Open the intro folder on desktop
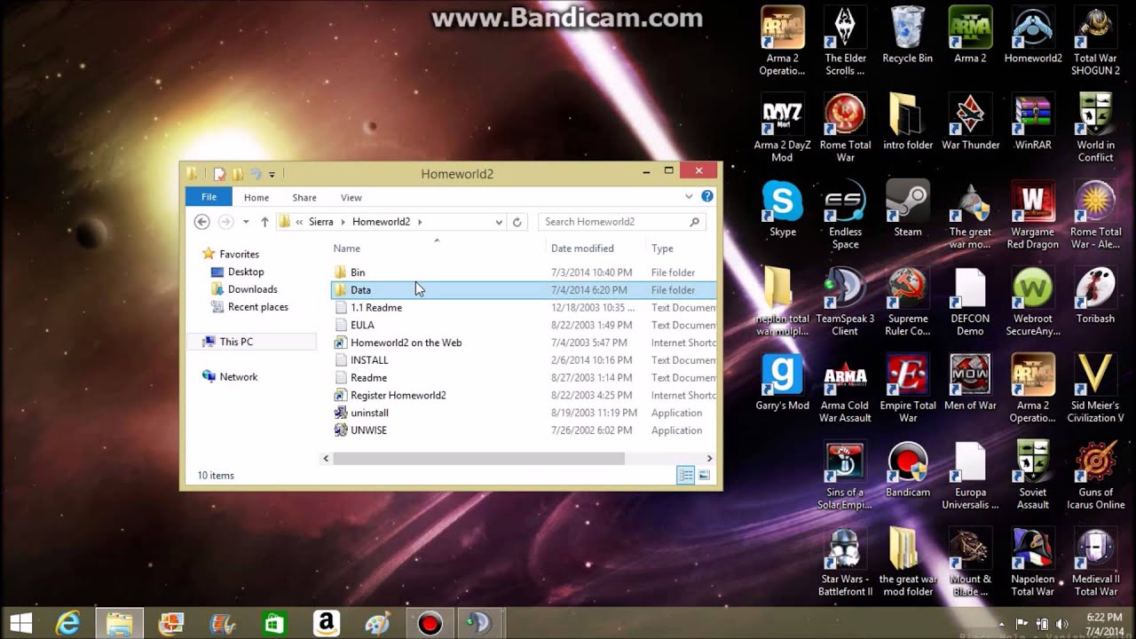The image size is (1136, 639). [907, 122]
